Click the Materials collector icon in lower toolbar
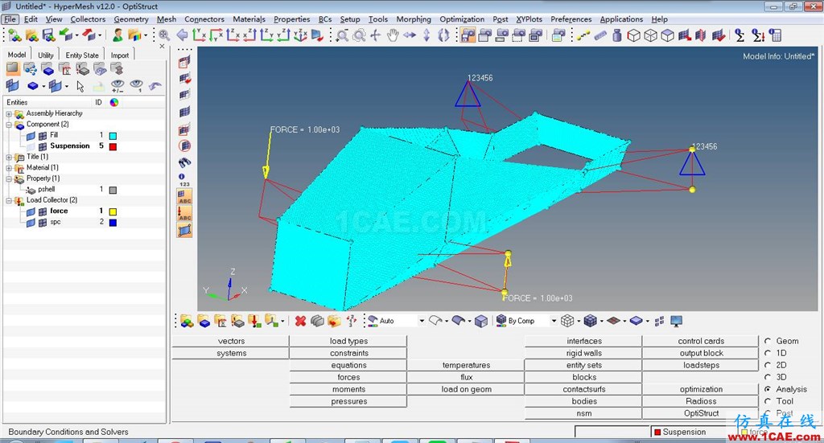 [x=220, y=321]
